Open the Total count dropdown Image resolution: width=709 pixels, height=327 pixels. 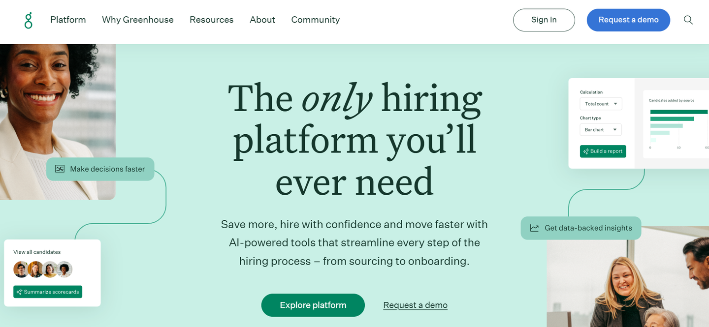click(601, 104)
